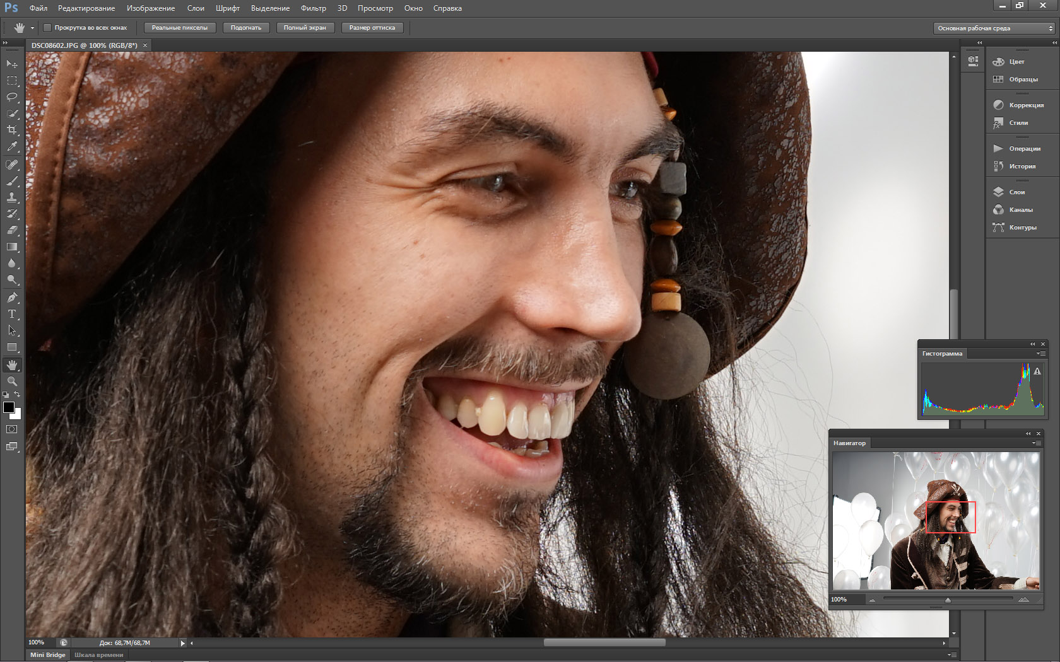Enable 'Прокрутка во всех окнах' checkbox
The image size is (1060, 662).
(x=47, y=28)
